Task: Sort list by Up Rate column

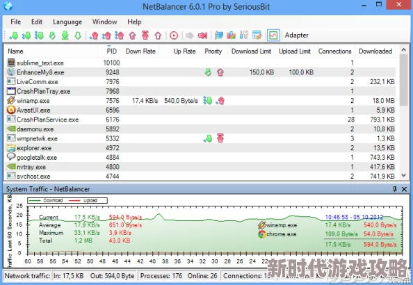Action: tap(180, 51)
